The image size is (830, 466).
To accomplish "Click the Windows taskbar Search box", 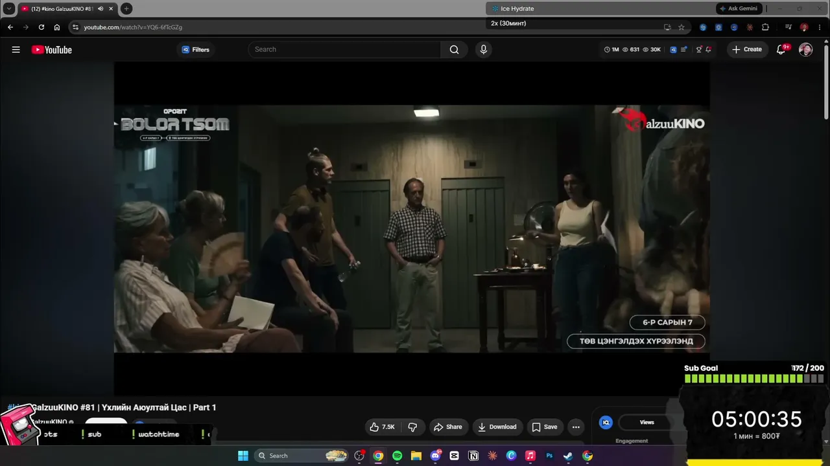I will click(302, 456).
